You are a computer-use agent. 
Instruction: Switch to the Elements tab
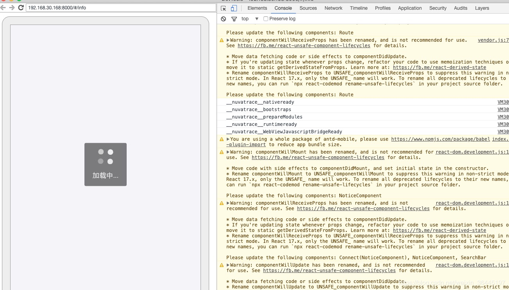257,8
